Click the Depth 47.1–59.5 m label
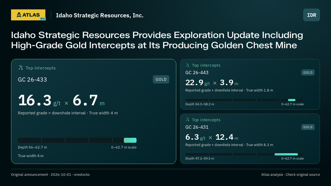 200,158
